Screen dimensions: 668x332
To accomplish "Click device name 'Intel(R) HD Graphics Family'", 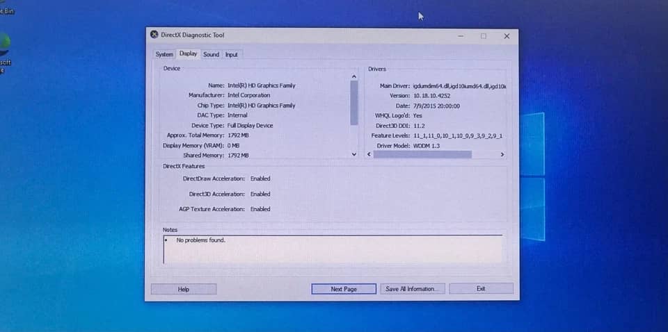I will [261, 85].
